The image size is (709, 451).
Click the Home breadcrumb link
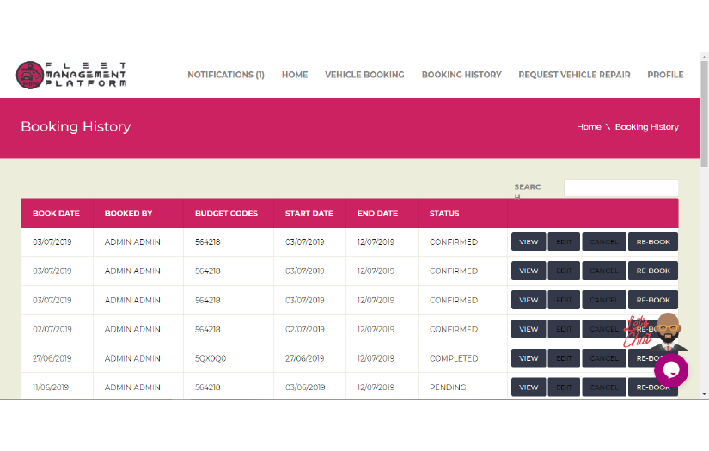click(x=589, y=127)
